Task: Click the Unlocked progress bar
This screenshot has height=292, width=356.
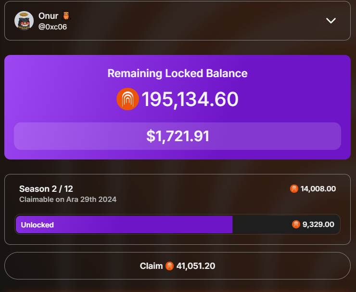Action: 178,225
